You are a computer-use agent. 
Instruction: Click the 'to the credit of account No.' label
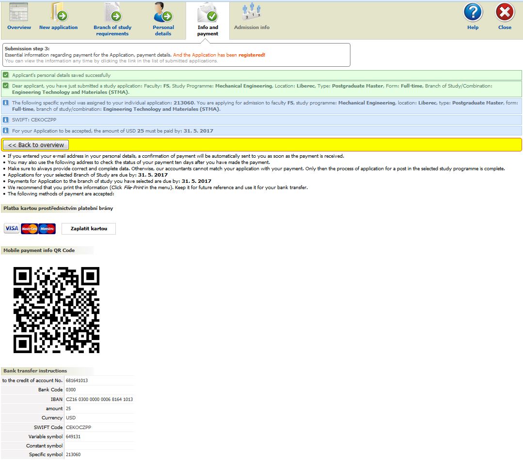(32, 381)
